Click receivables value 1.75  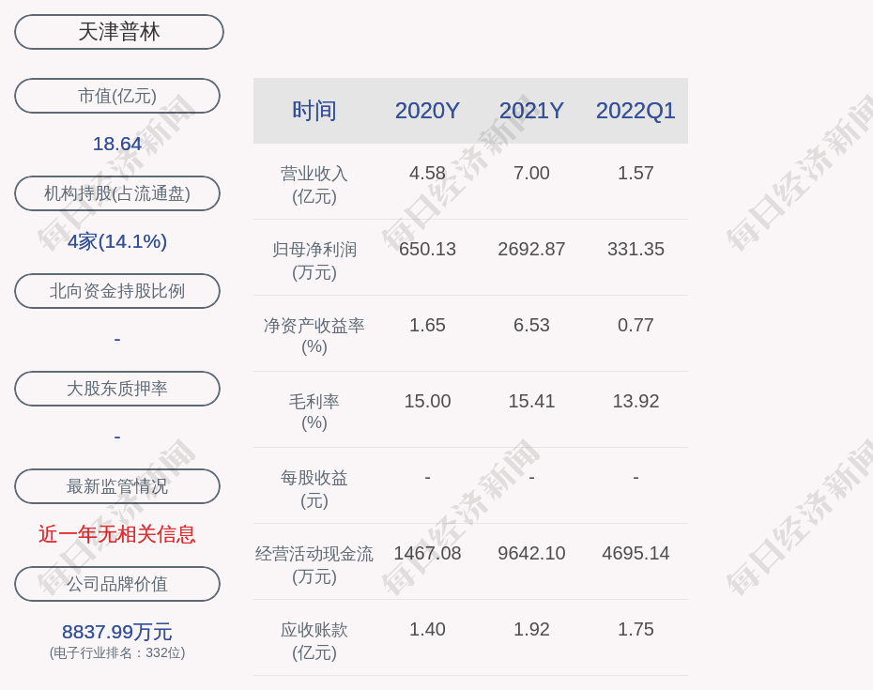(x=636, y=629)
